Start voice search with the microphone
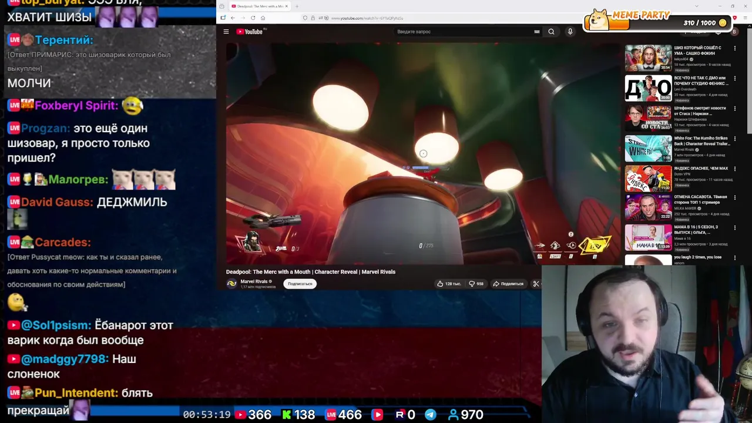Image resolution: width=752 pixels, height=423 pixels. tap(570, 32)
